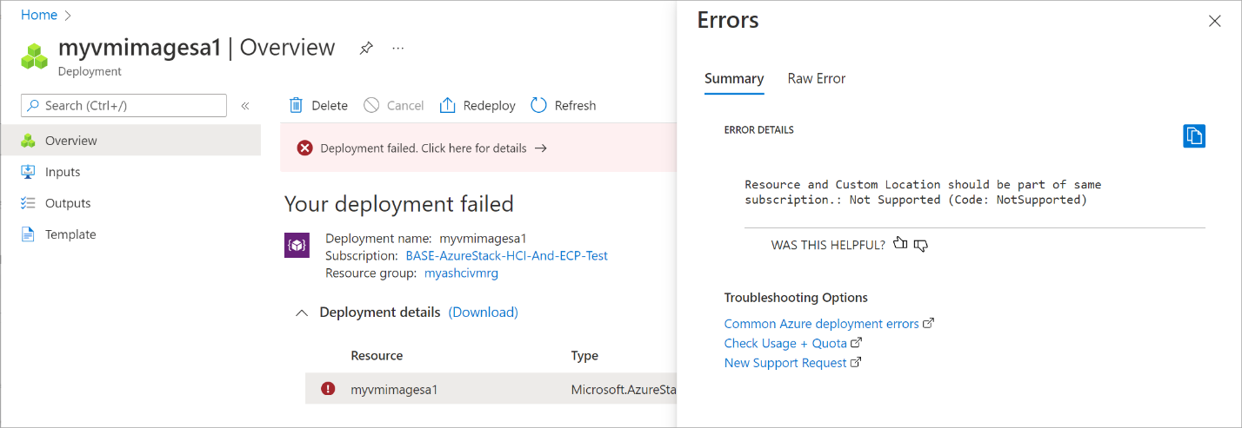Collapse the Deployment details section
Screen dimensions: 1242x428
(302, 313)
